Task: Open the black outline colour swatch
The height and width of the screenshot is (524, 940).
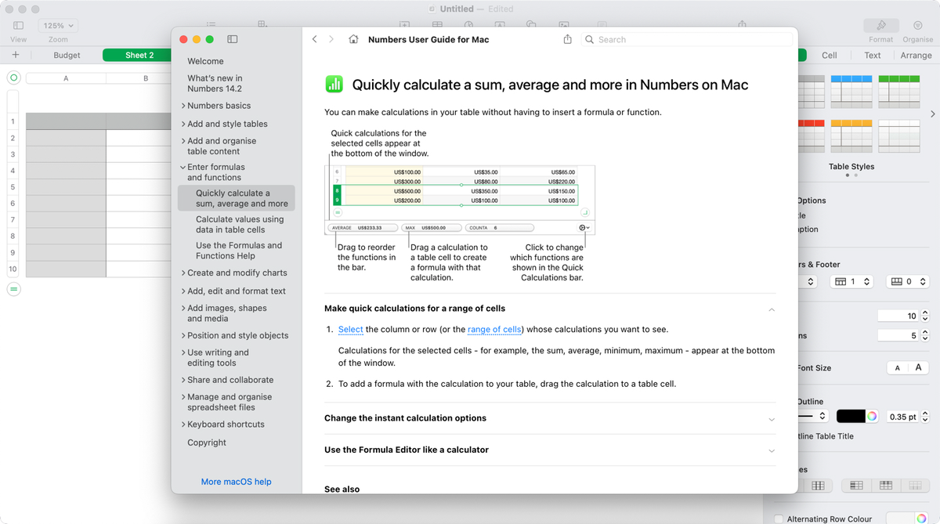Action: [x=851, y=417]
